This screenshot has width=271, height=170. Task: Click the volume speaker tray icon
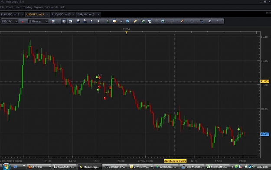[x=254, y=167]
